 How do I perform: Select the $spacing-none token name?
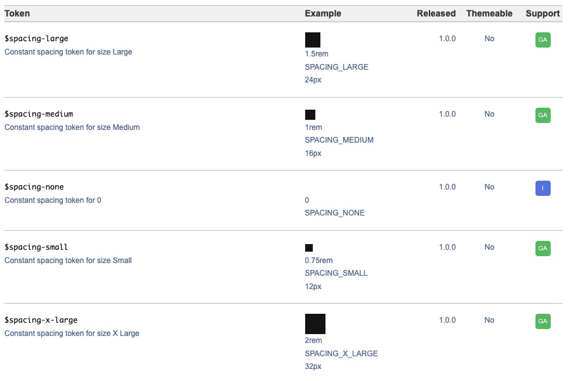point(34,187)
